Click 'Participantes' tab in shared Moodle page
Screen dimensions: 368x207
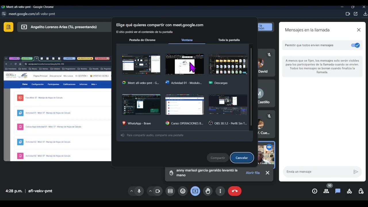53,84
